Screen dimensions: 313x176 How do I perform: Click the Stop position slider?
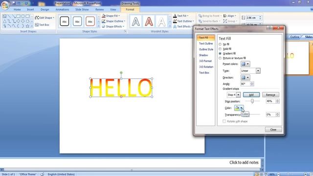pyautogui.click(x=252, y=101)
